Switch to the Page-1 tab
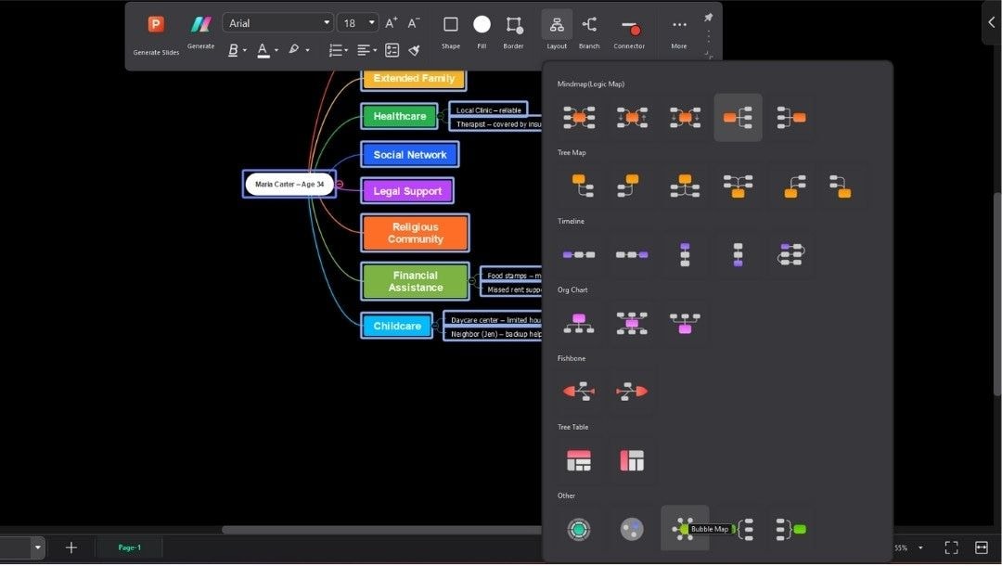This screenshot has width=1002, height=566. (129, 547)
